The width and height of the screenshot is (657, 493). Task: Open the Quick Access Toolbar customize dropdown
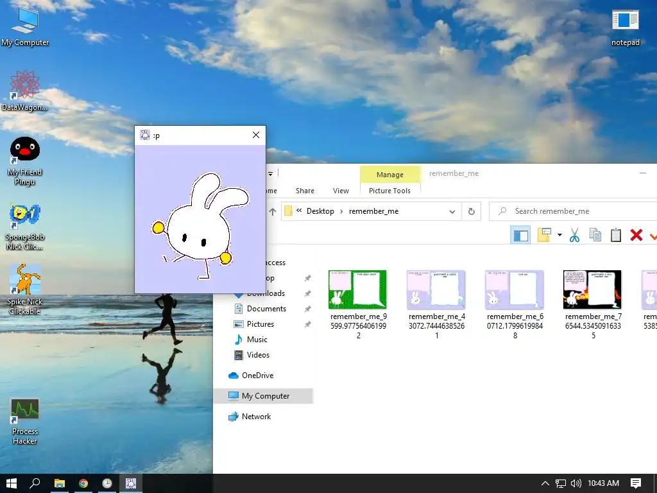point(270,173)
